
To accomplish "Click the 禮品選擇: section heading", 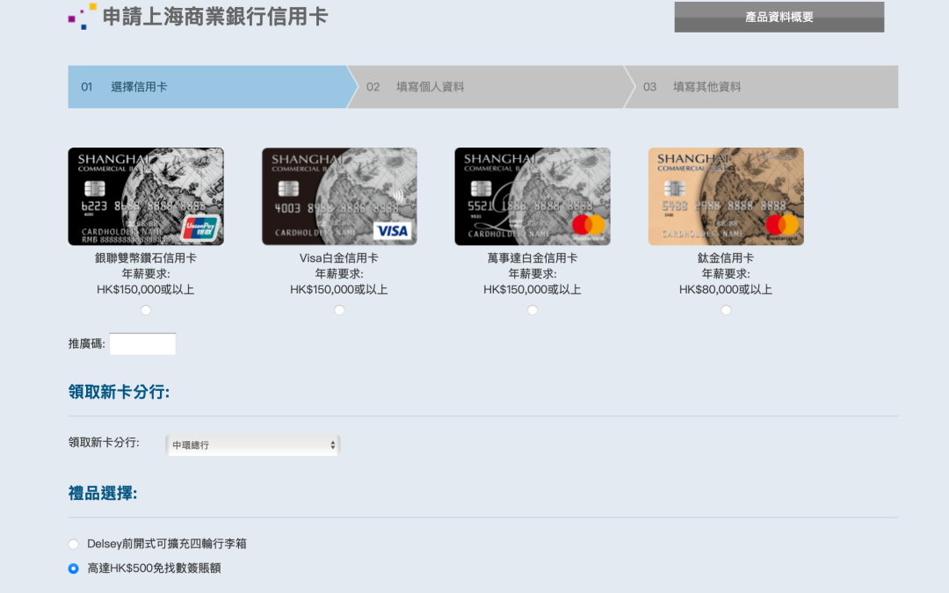I will click(103, 493).
